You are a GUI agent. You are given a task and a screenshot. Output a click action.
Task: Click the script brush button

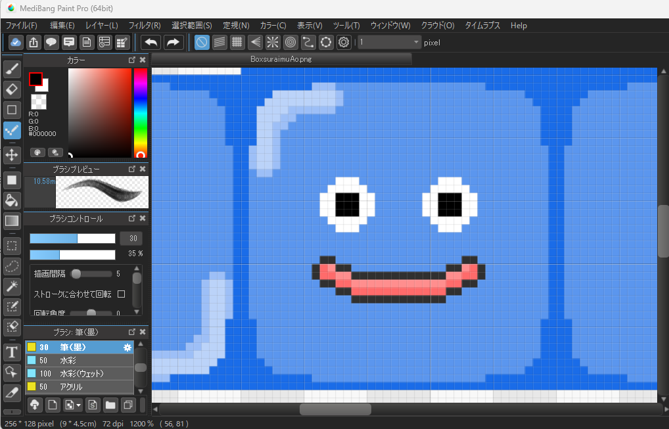pos(93,405)
